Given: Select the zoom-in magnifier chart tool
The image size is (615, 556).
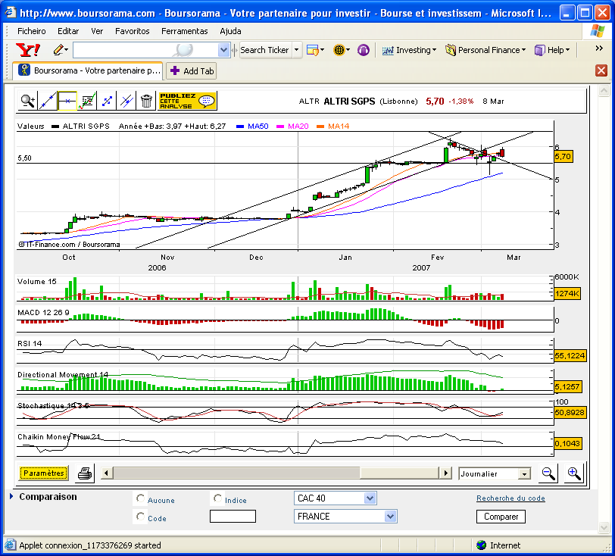Looking at the screenshot, I should click(x=28, y=101).
